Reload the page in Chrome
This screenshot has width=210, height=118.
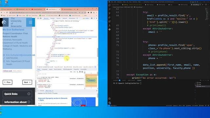7,12
